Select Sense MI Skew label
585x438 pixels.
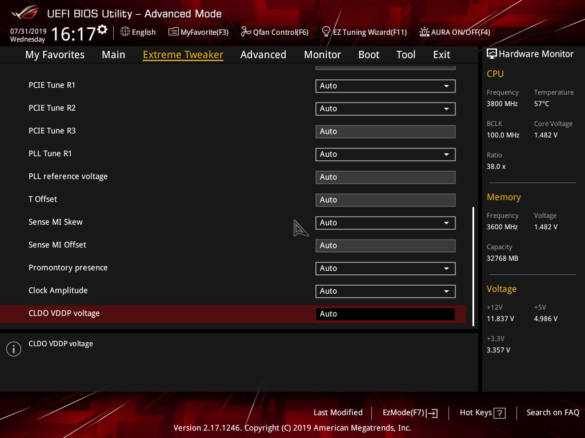pos(55,222)
